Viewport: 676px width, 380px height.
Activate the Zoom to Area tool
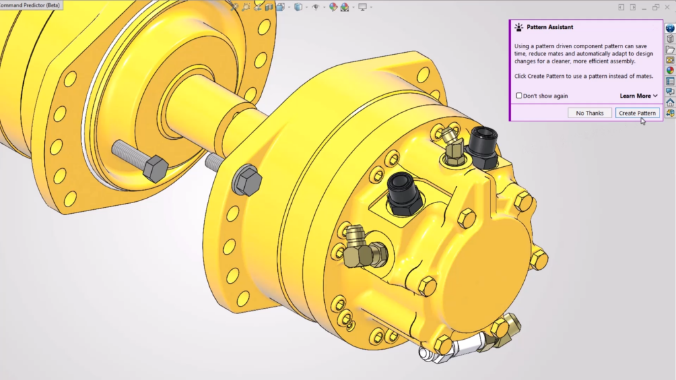(246, 7)
